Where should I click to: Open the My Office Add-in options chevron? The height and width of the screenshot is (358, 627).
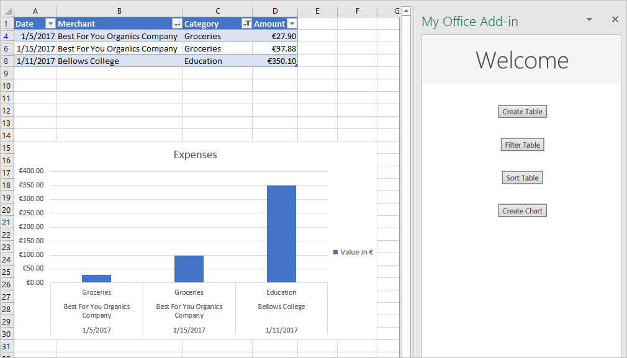pos(589,19)
